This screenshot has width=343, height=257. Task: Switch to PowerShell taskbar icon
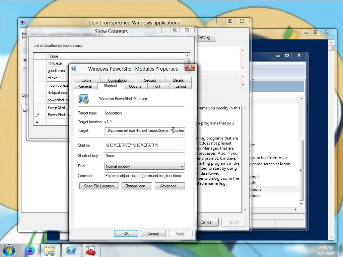(71, 250)
